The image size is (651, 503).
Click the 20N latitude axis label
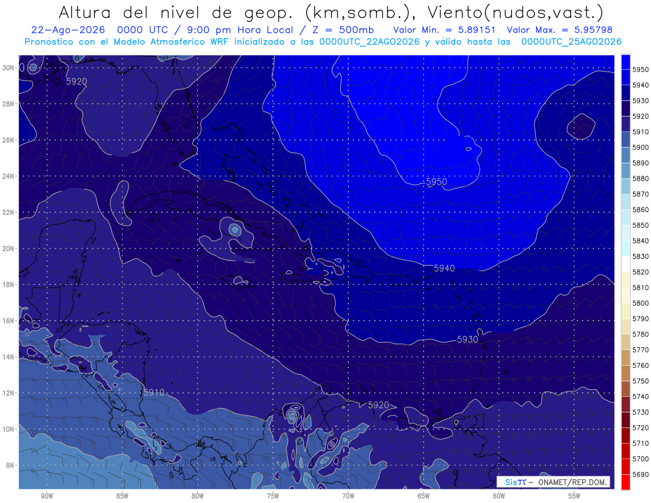8,249
